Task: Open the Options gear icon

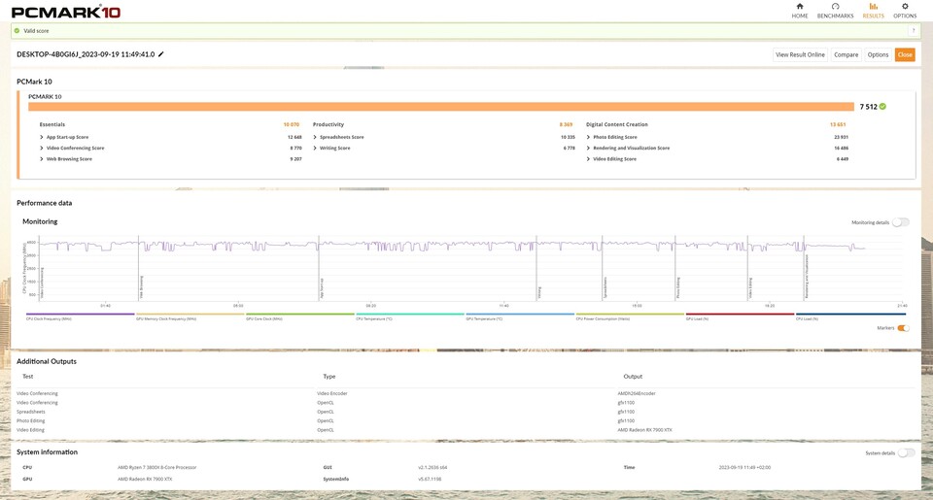Action: tap(905, 7)
